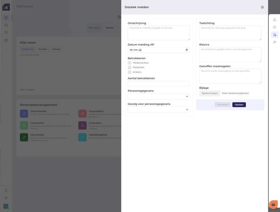Open the orange chat widget icon
The width and height of the screenshot is (280, 212).
pos(273,204)
